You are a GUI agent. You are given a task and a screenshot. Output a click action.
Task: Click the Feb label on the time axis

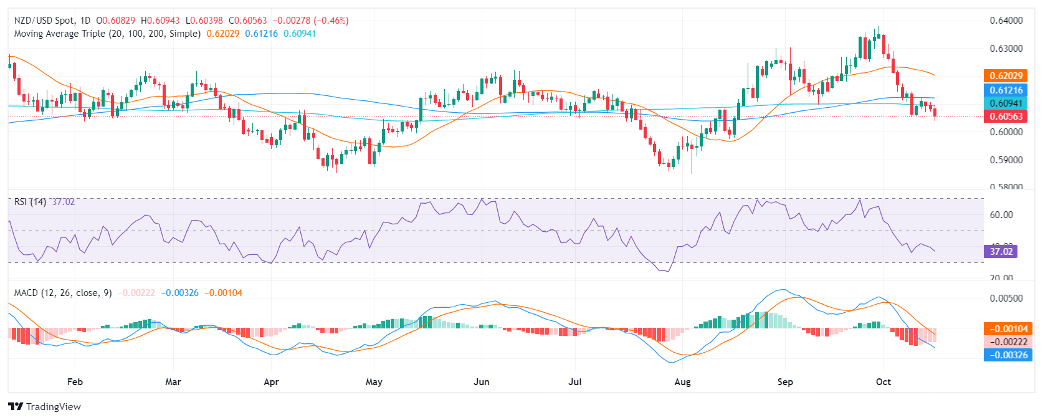pos(75,382)
